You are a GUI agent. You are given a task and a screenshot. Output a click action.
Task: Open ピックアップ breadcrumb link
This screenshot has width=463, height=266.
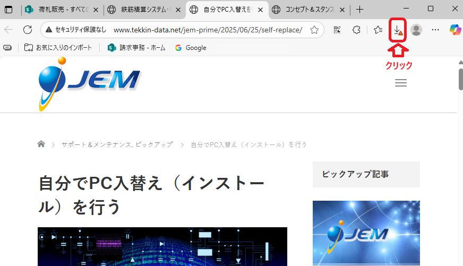coord(155,144)
